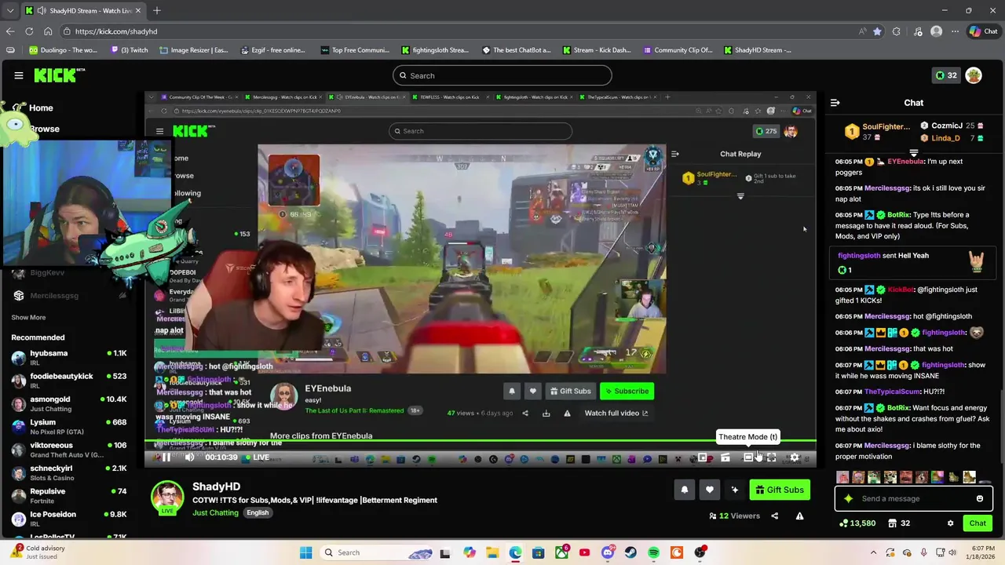The width and height of the screenshot is (1005, 565).
Task: Open the KICKs balance showing 32
Action: (945, 75)
